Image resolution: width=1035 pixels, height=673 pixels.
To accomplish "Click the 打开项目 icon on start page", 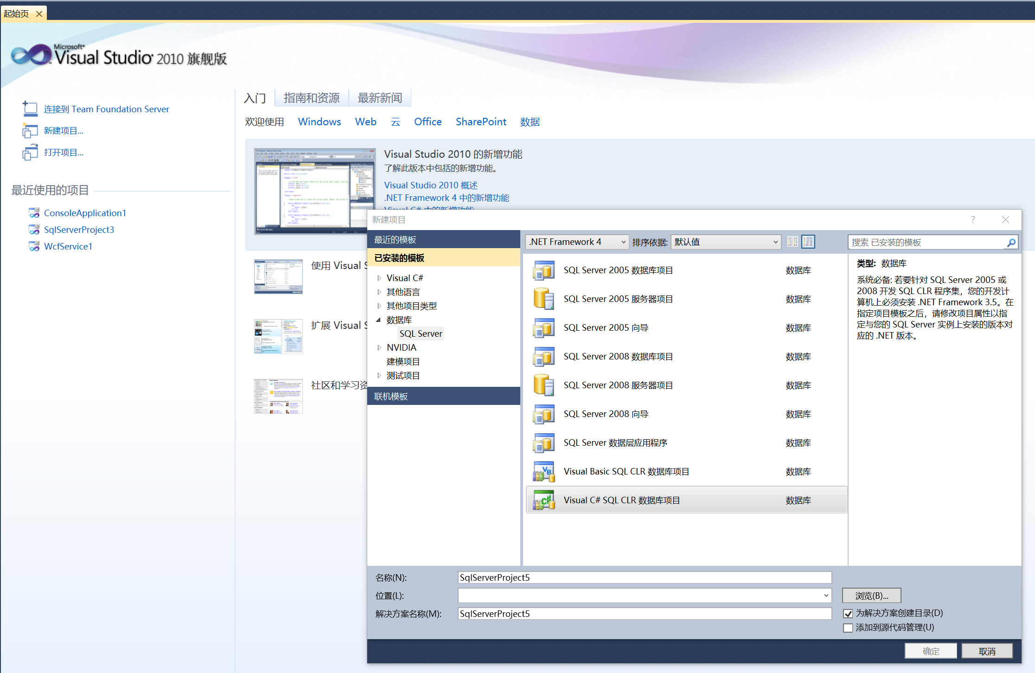I will tap(30, 153).
